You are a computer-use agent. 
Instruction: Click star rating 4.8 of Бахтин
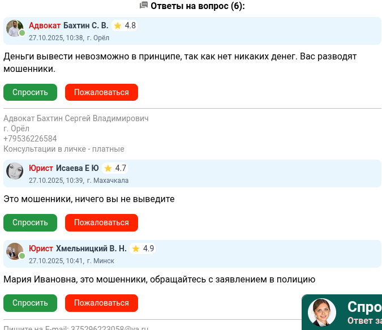pos(125,25)
